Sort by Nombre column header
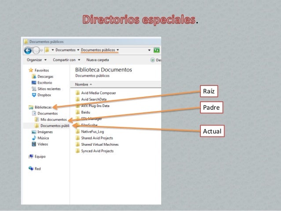 point(81,85)
